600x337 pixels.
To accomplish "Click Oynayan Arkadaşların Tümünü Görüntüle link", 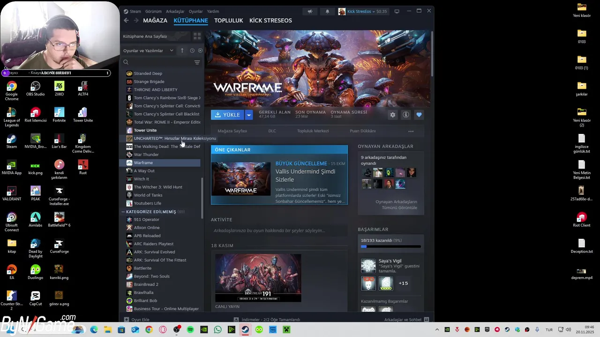I will coord(396,205).
